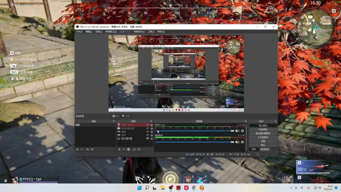Pop out the Sources dock panel

pos(151,121)
